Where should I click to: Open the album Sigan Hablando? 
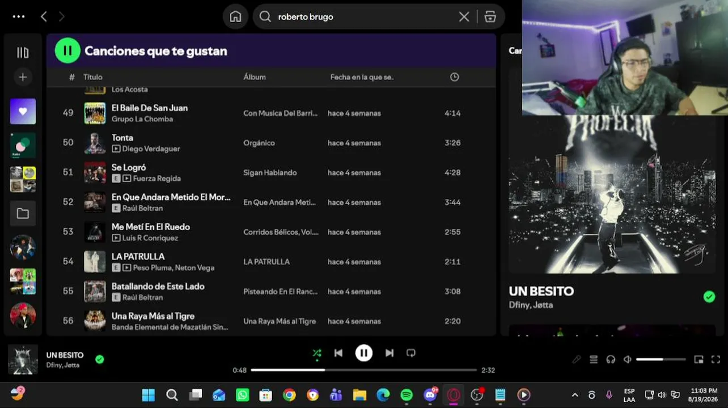click(270, 173)
